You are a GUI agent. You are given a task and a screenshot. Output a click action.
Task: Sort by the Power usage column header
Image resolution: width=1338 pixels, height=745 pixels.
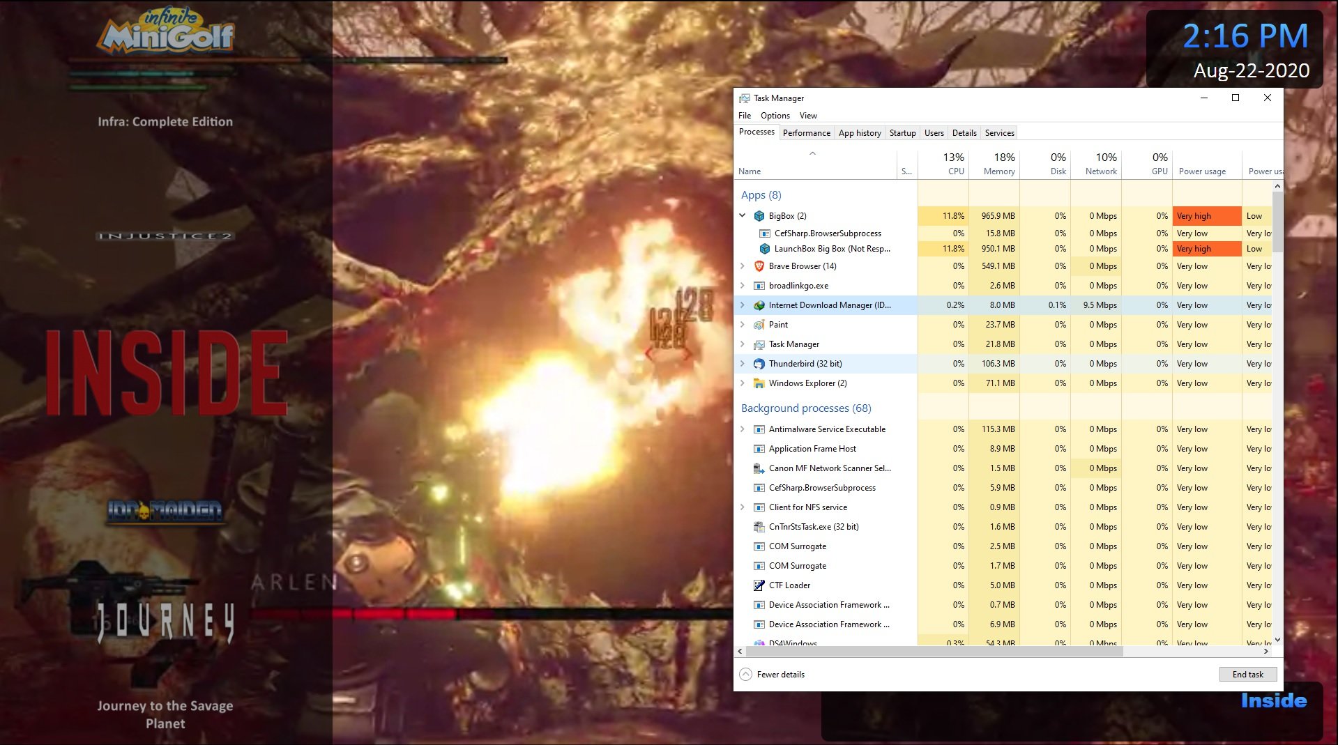(1207, 164)
